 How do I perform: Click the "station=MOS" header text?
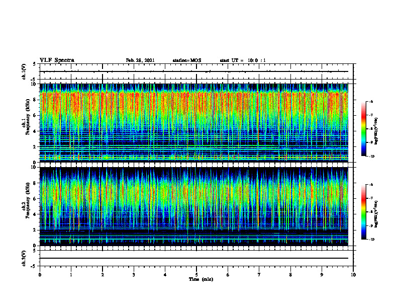click(x=187, y=60)
